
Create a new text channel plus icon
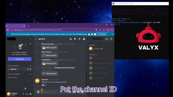(30, 66)
